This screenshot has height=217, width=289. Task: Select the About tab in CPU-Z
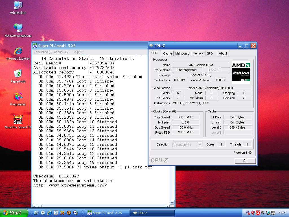223,53
